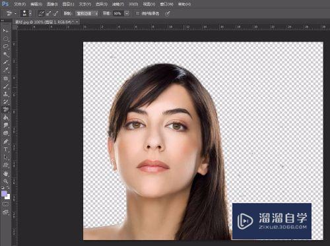Select the Smudge tool

coord(6,125)
